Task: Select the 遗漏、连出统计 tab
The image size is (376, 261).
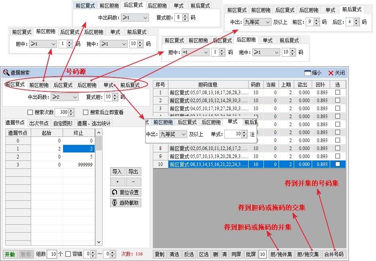Action: click(94, 123)
